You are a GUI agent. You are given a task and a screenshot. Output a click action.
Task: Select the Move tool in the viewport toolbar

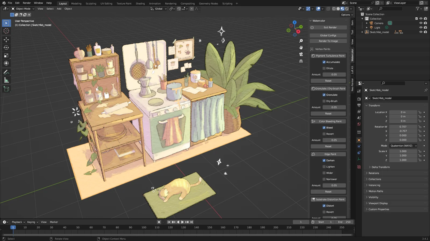click(x=6, y=40)
